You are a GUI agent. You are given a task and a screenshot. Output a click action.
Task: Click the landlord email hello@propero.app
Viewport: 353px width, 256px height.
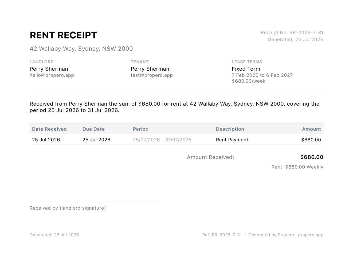click(52, 75)
